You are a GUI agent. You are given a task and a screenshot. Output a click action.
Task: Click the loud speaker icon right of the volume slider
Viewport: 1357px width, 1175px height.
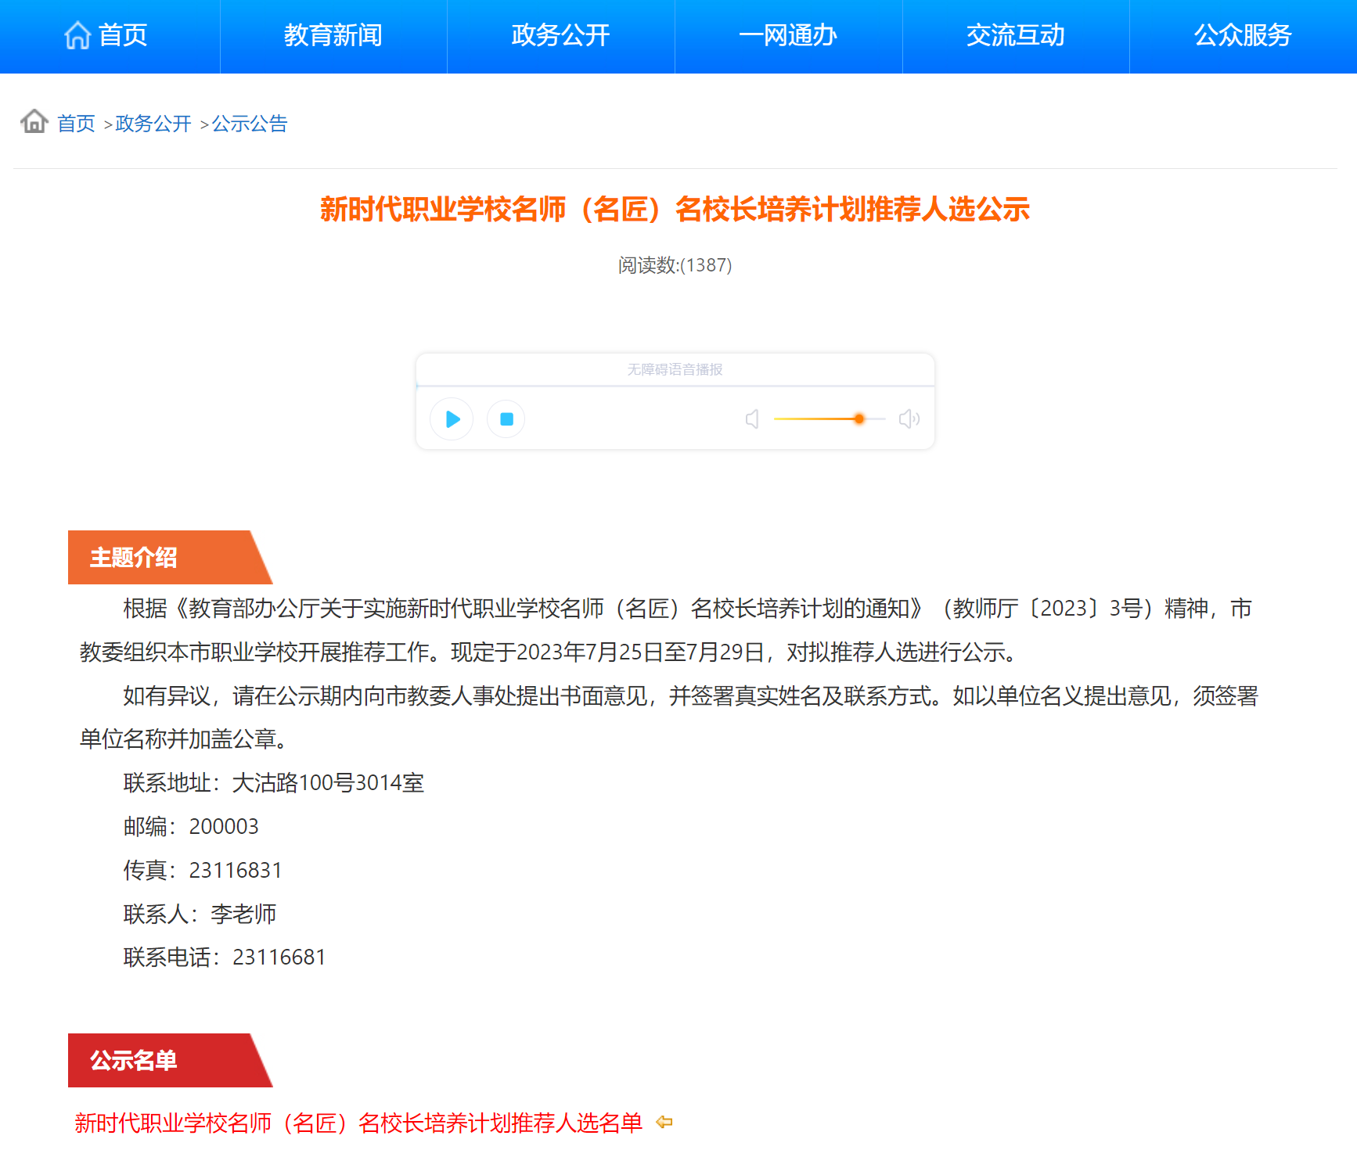click(909, 419)
